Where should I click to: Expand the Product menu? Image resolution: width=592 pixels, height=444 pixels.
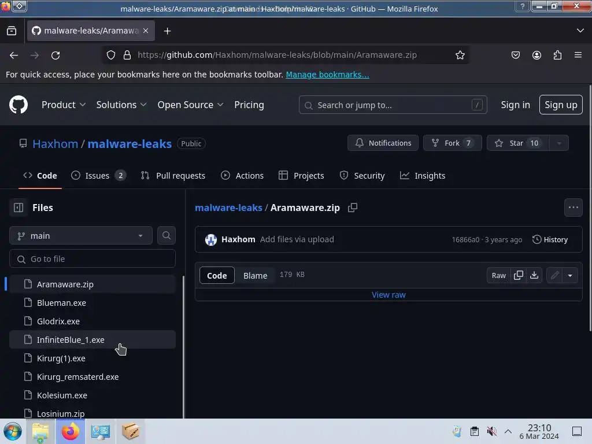64,105
